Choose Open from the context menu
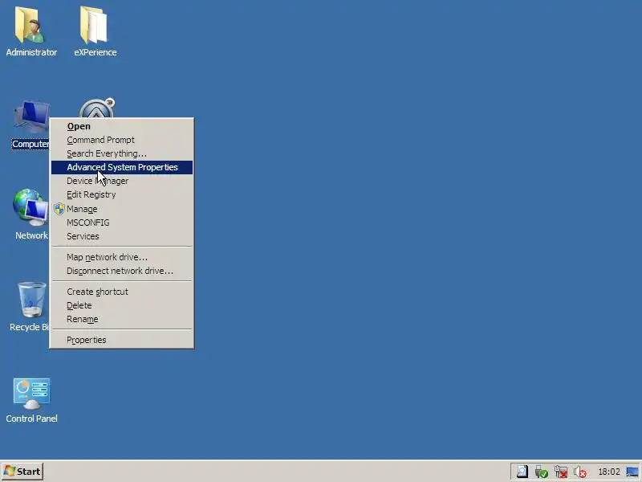642x482 pixels. point(122,126)
